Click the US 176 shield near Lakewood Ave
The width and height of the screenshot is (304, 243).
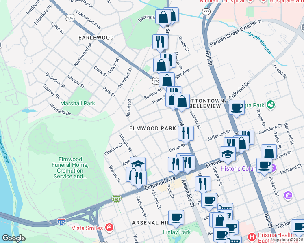click(x=70, y=18)
